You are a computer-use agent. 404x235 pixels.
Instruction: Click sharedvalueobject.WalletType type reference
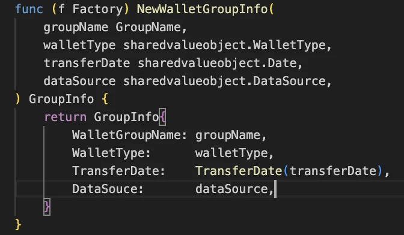pos(224,45)
